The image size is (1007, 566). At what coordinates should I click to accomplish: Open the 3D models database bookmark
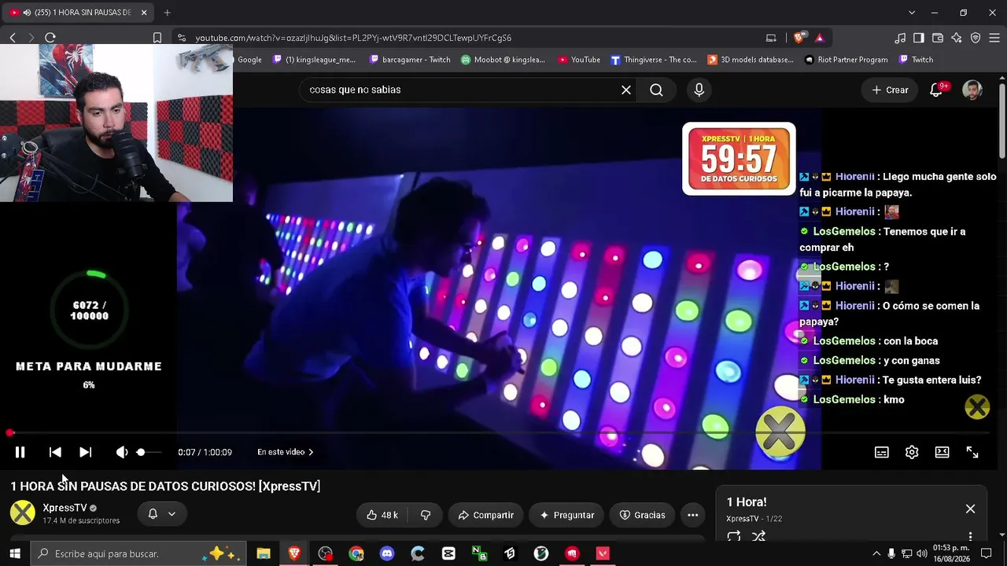[x=751, y=60]
